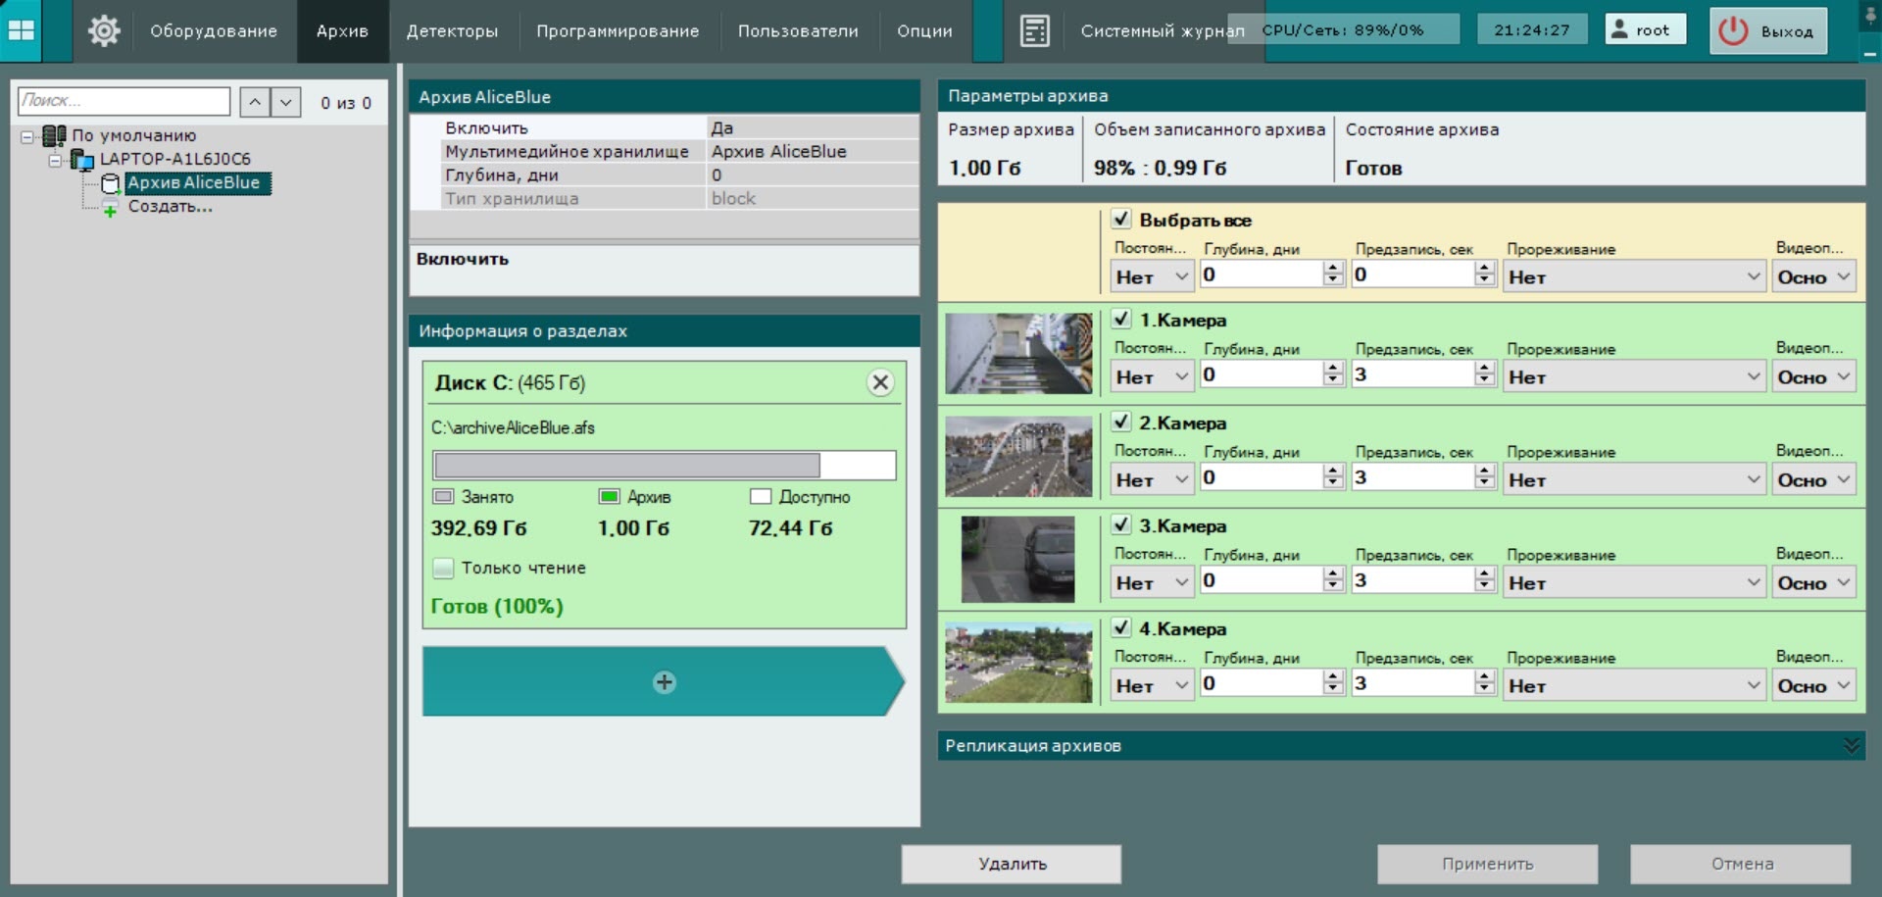Screen dimensions: 1882x897
Task: Add new partition with plus arrow button
Action: pyautogui.click(x=664, y=681)
